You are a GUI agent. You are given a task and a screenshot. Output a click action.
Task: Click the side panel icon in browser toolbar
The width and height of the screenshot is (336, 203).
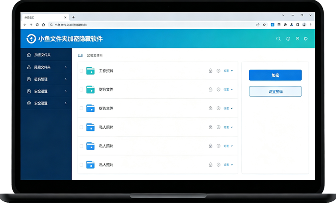tap(298, 25)
